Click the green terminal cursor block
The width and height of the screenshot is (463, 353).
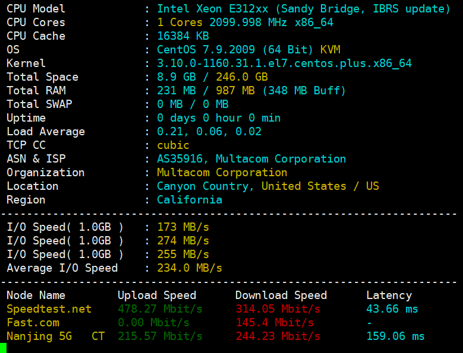[3, 348]
